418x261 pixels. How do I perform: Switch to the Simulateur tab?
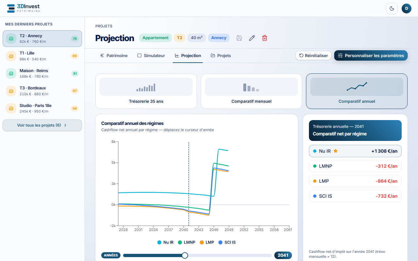[x=151, y=56]
